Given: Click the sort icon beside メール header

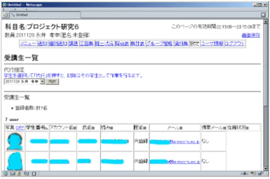Looking at the screenshot, I should pos(181,128).
